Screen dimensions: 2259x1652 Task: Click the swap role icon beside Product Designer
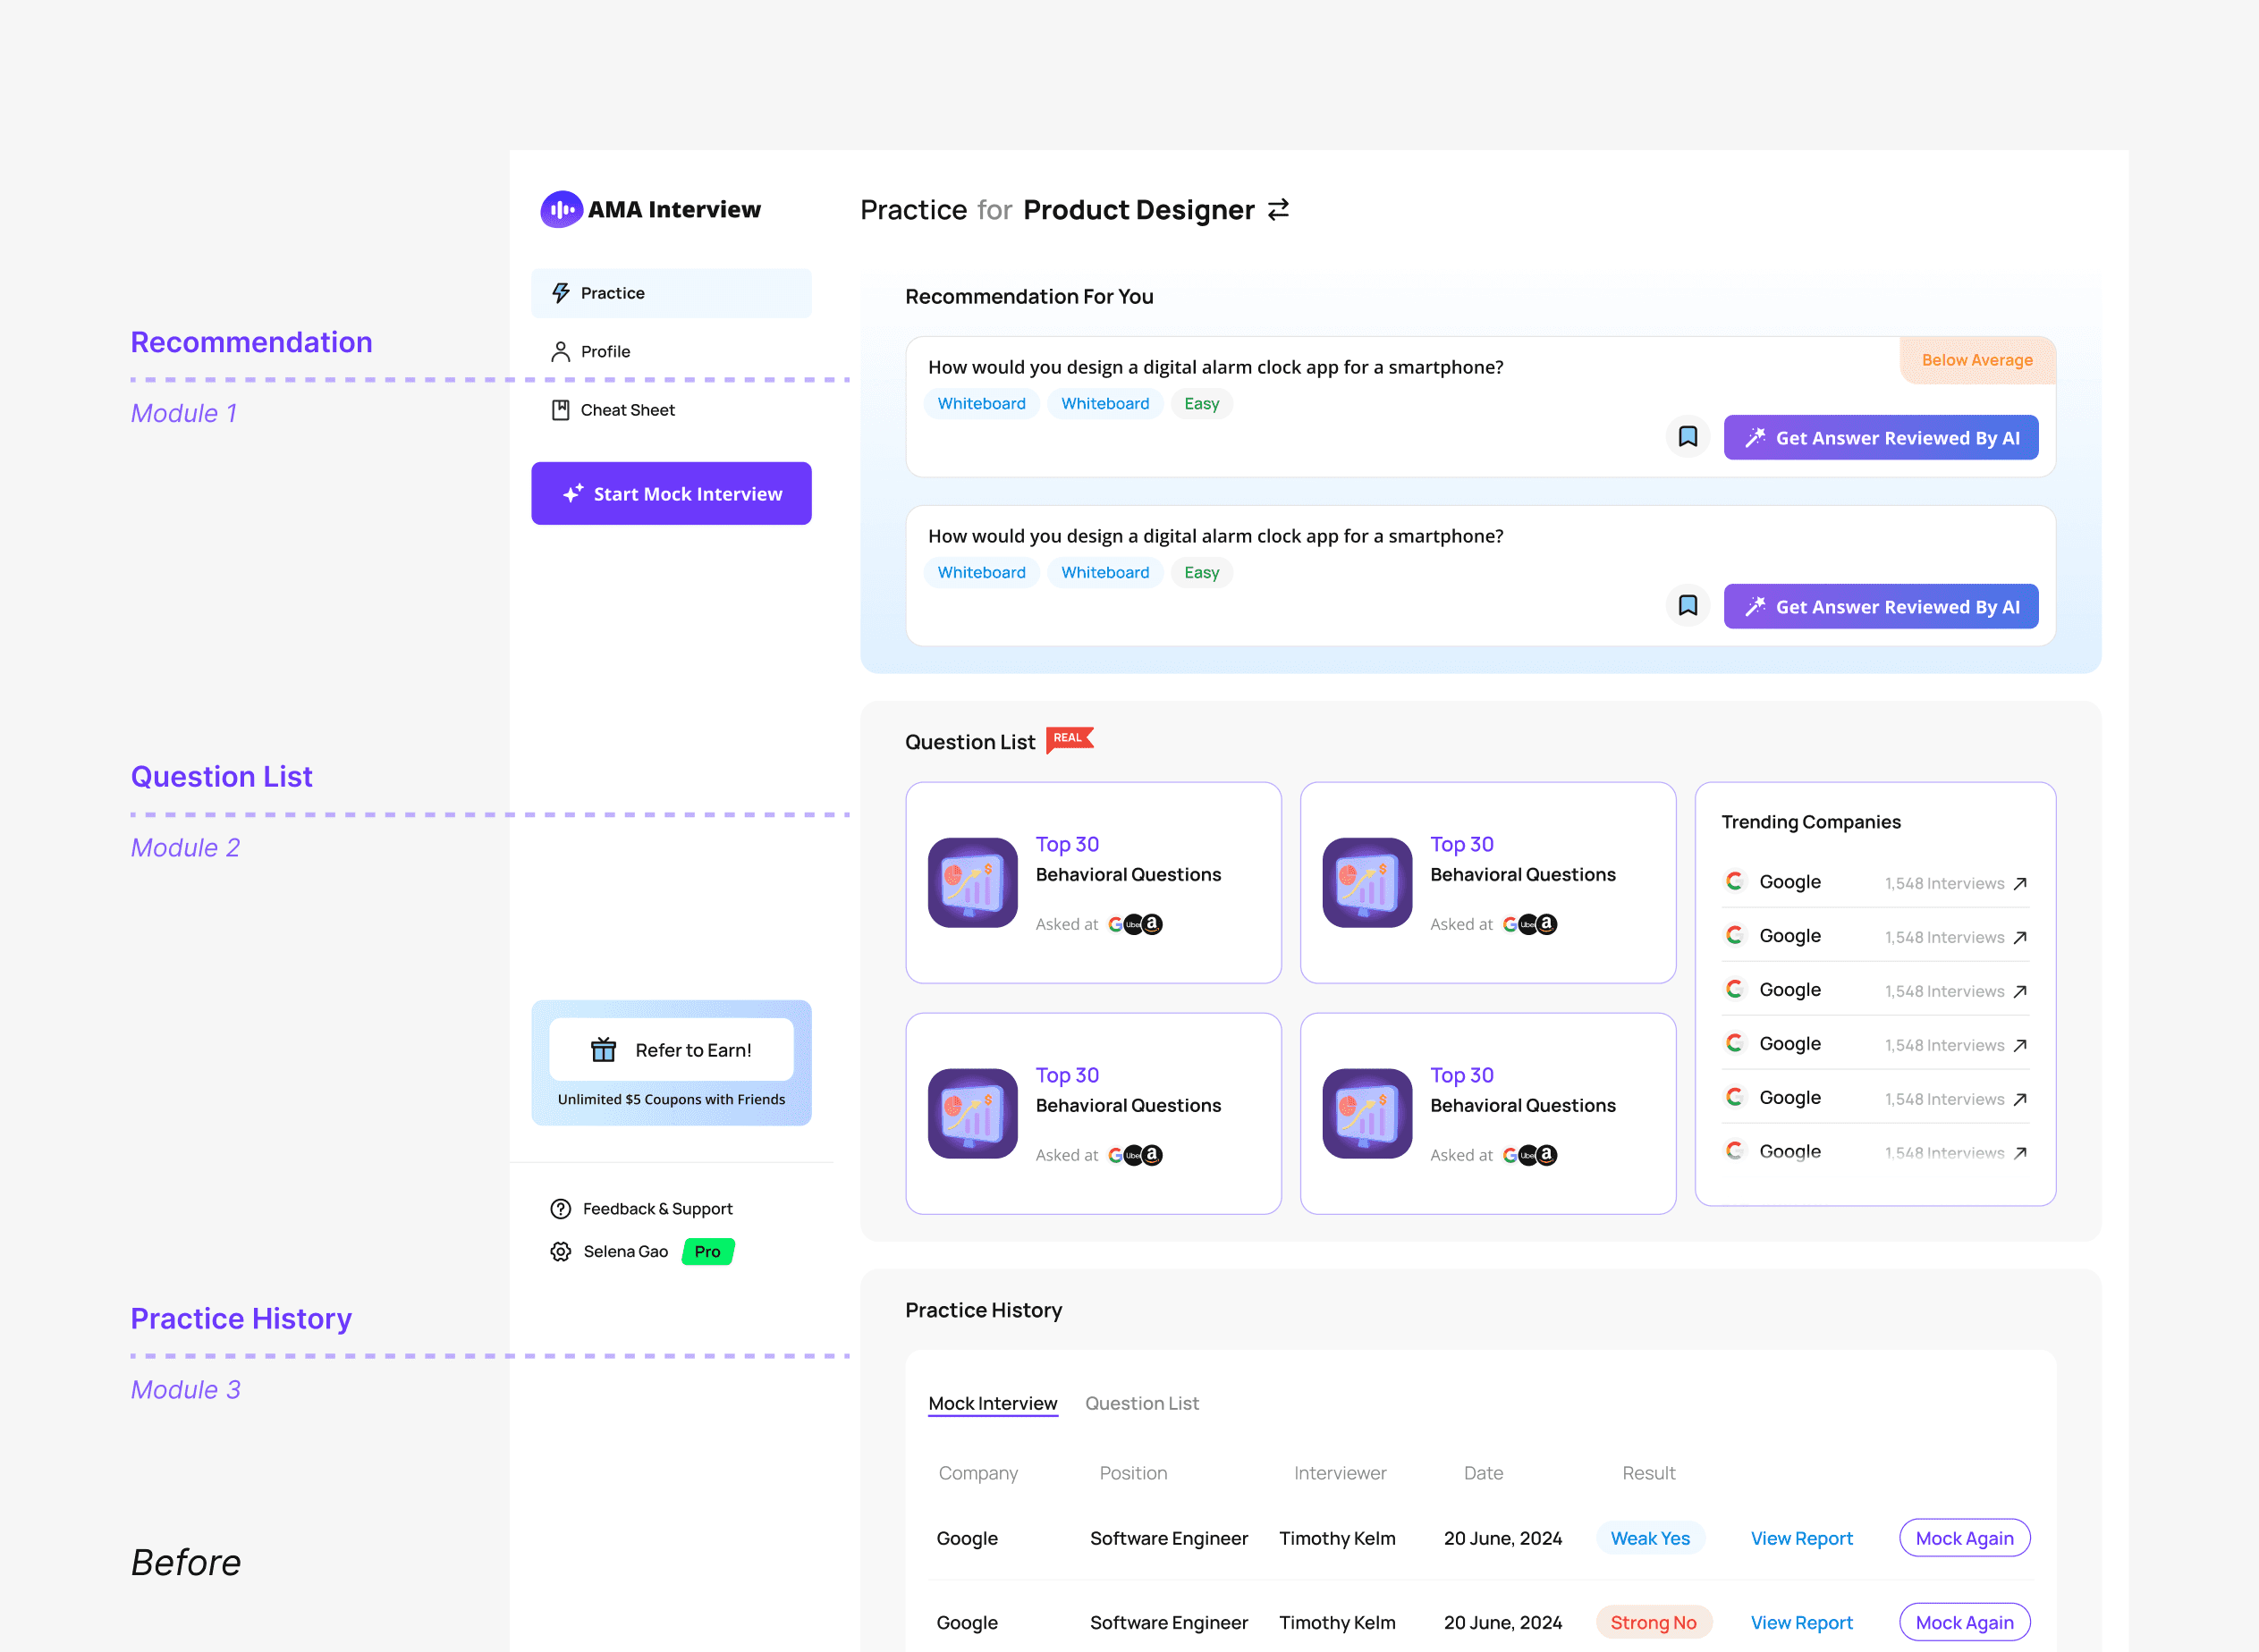click(x=1278, y=210)
